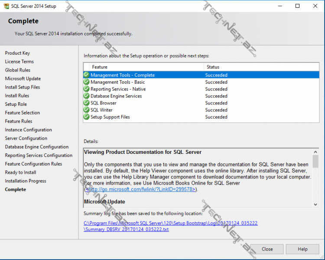Click green check icon beside SQL Browser
The width and height of the screenshot is (325, 260).
(87, 103)
